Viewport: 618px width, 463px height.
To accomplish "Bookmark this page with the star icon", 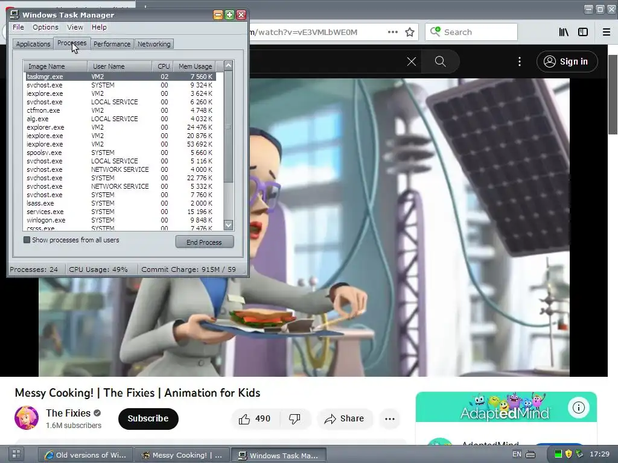I will point(410,33).
